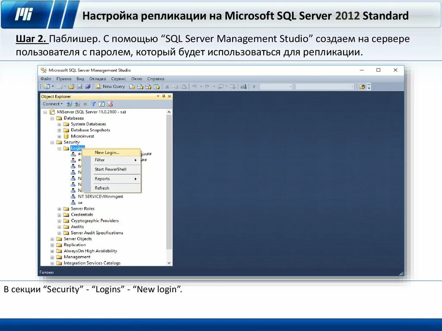This screenshot has width=442, height=331.
Task: Open the Filter submenu in context menu
Action: coord(112,160)
